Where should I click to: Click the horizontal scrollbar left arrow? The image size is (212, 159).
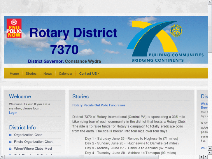(2, 157)
